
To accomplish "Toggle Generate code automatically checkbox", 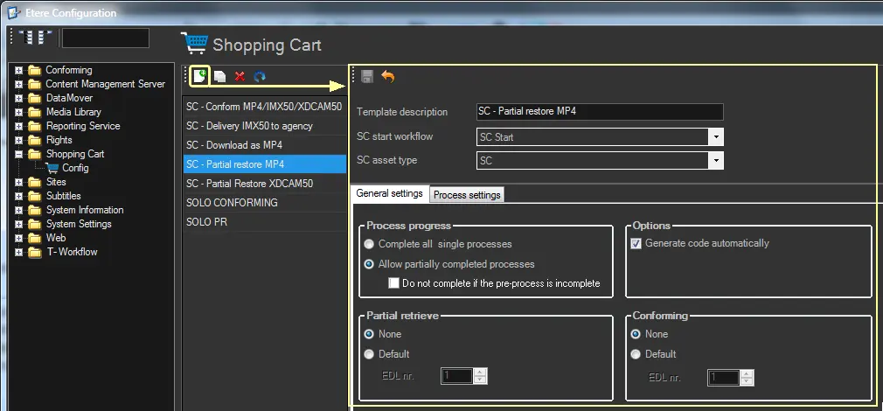I will (x=636, y=243).
